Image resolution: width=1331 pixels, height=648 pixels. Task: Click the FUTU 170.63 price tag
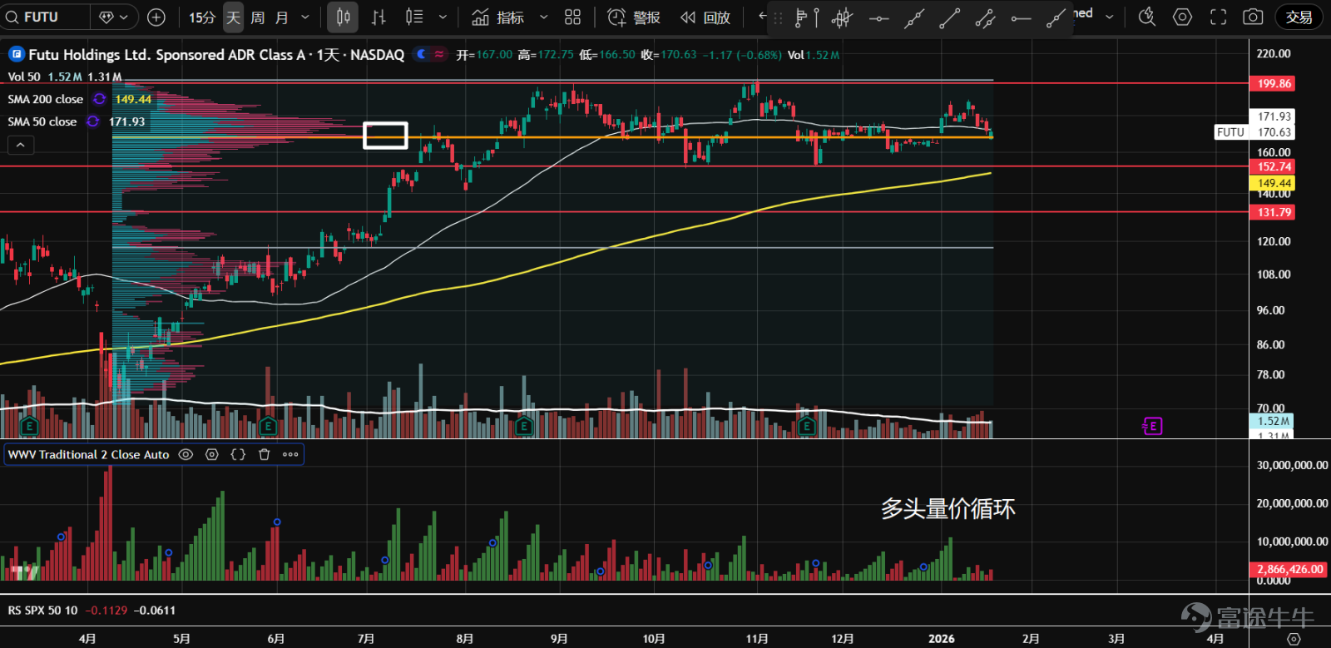point(1255,132)
